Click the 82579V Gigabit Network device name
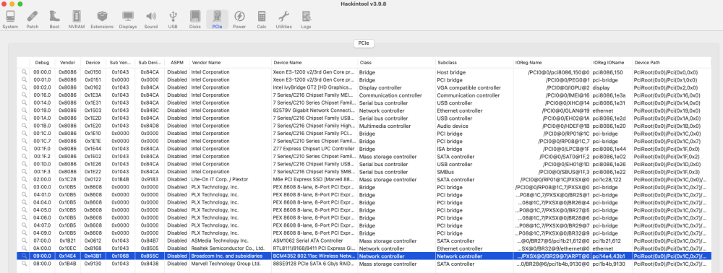Image resolution: width=723 pixels, height=273 pixels. tap(315, 110)
